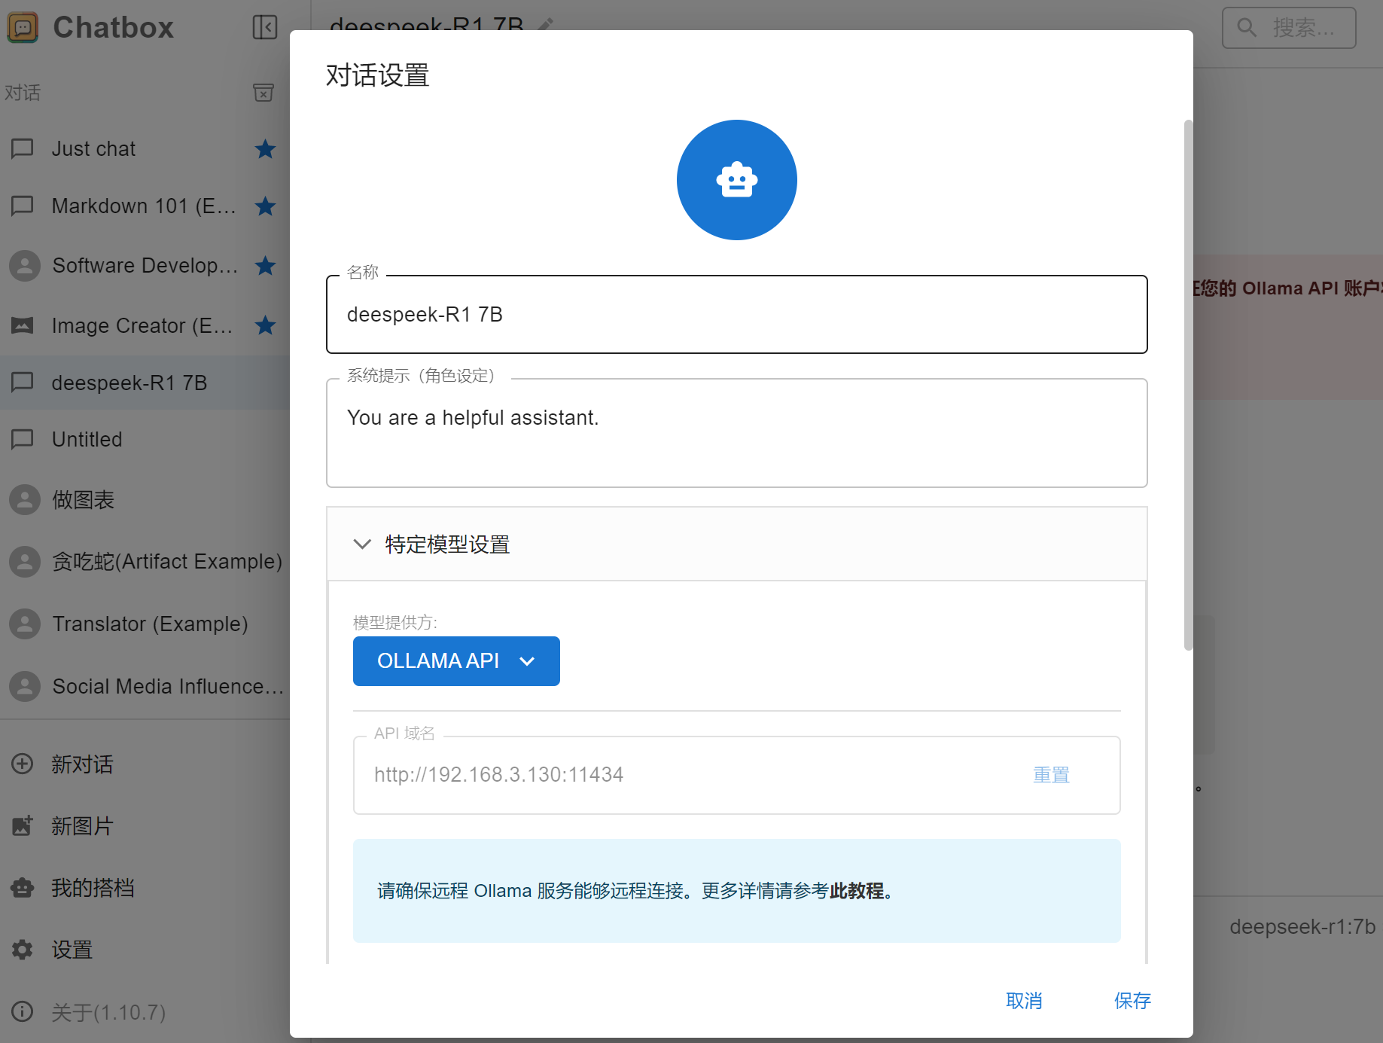Click the robot avatar in dialog

point(736,180)
